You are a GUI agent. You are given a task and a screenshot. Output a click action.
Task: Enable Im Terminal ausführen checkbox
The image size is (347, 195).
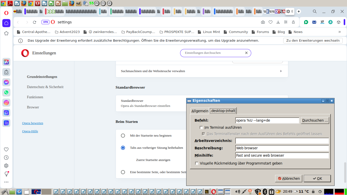tap(201, 127)
